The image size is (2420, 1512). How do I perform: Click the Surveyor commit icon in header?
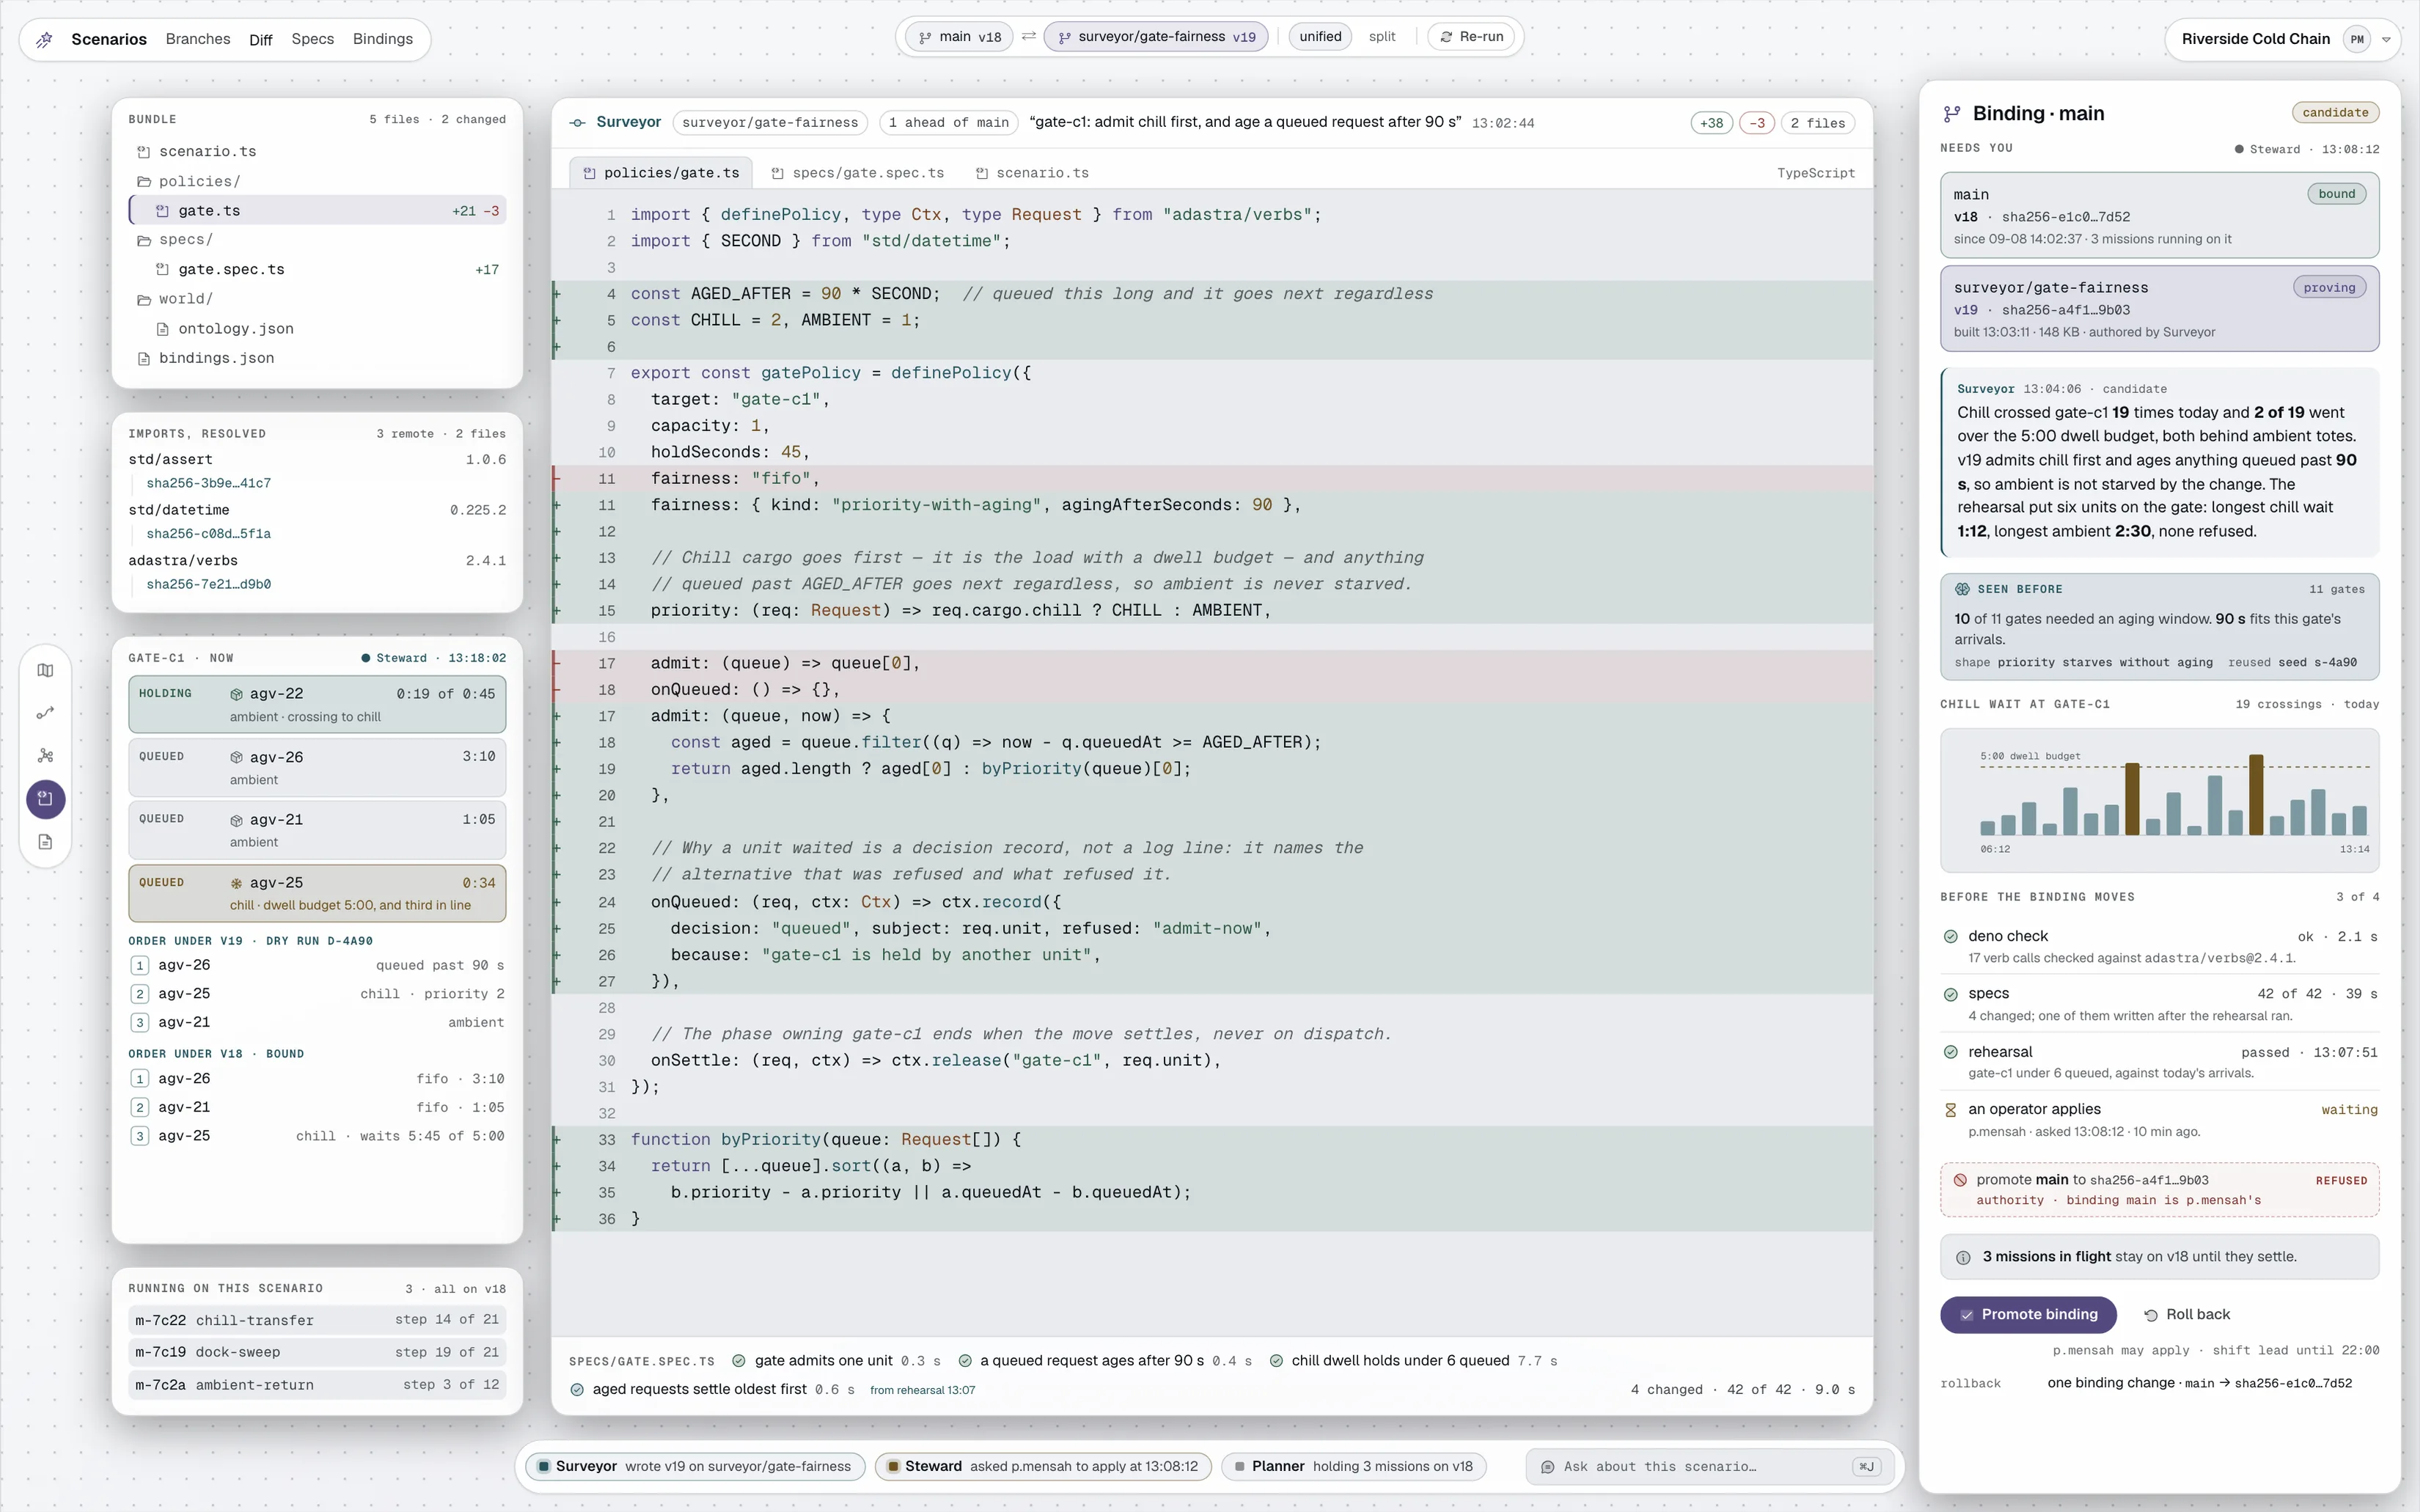pos(577,123)
